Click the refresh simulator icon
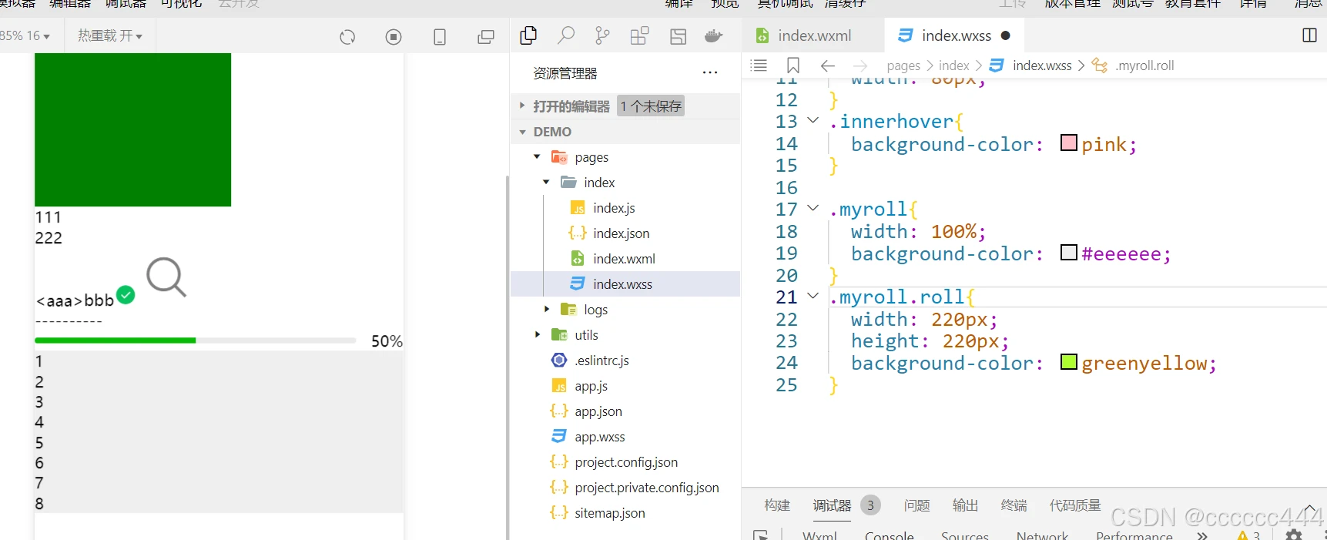 click(347, 37)
